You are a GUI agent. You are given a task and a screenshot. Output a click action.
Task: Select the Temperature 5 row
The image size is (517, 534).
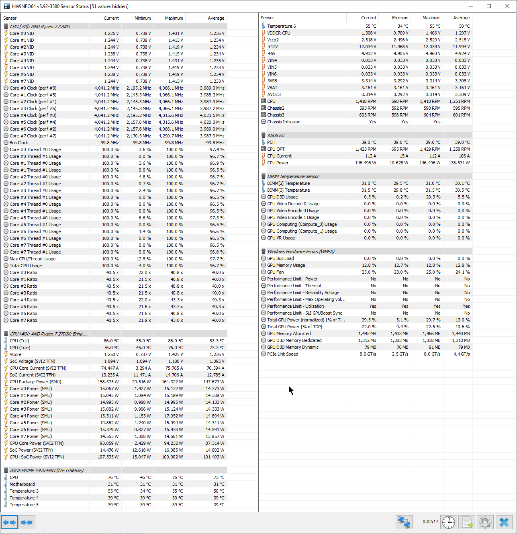pos(114,505)
